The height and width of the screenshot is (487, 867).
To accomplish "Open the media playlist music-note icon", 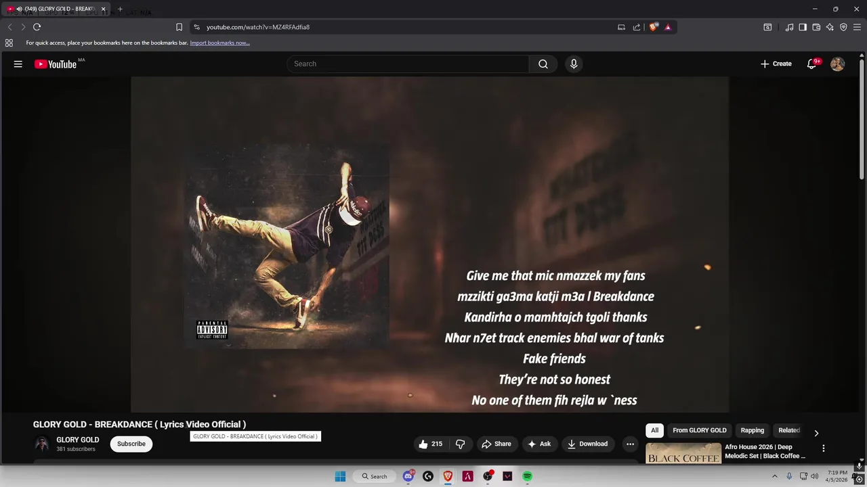I will (789, 27).
